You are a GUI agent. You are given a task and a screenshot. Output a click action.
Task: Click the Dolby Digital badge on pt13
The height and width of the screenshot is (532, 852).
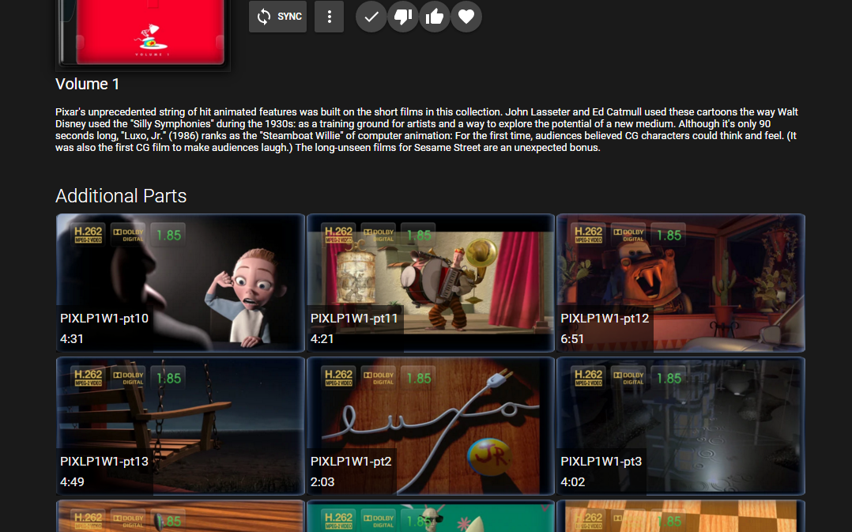(128, 377)
